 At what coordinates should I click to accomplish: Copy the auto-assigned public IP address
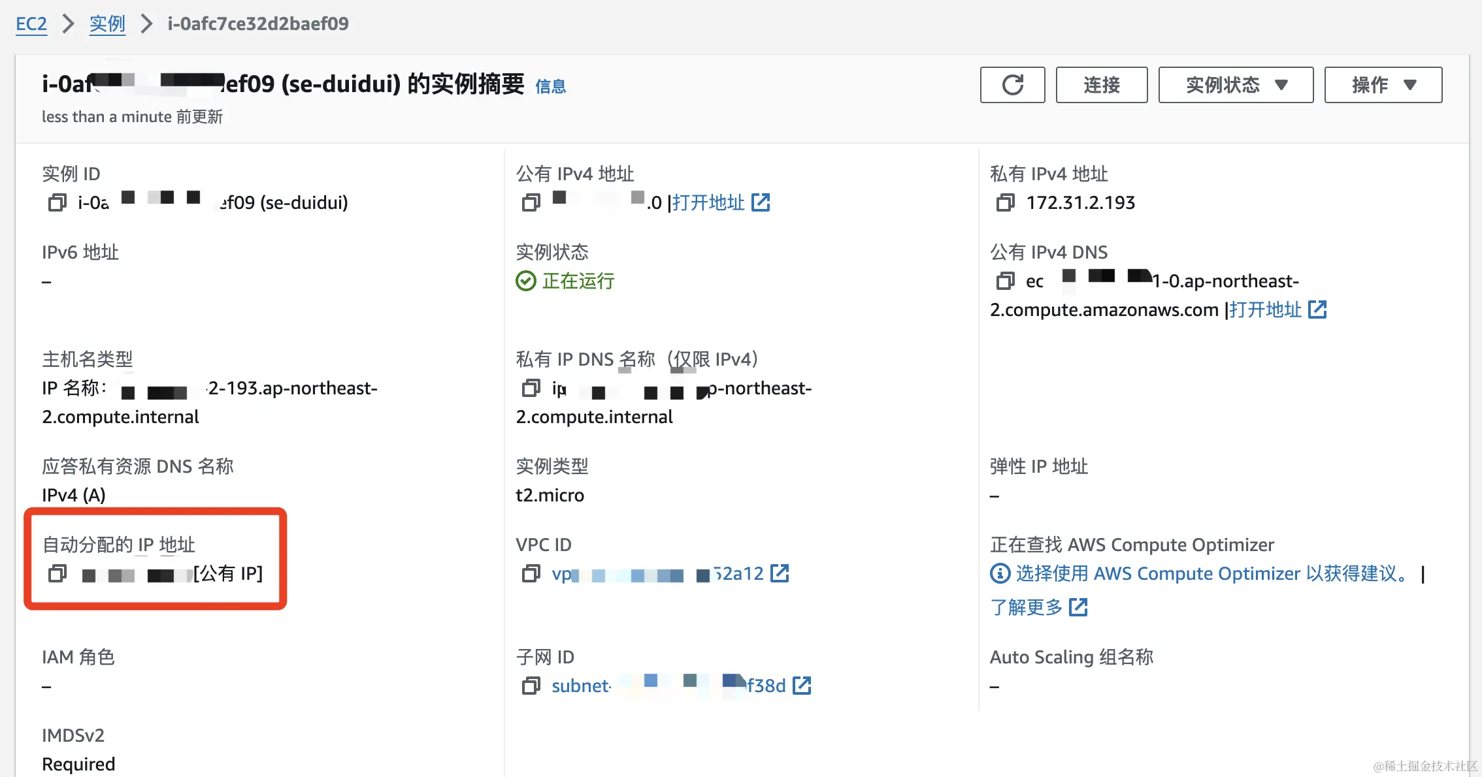click(x=58, y=573)
